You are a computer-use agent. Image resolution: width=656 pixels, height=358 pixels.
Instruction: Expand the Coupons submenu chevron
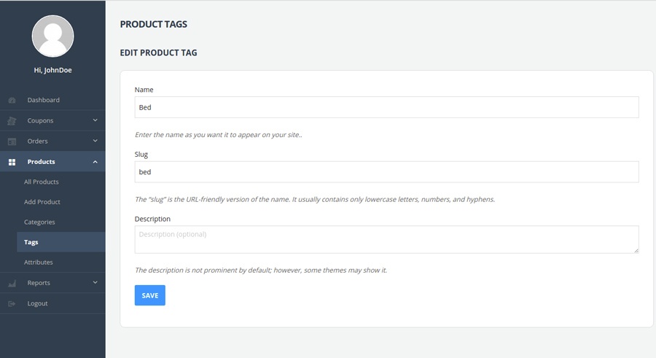point(95,120)
